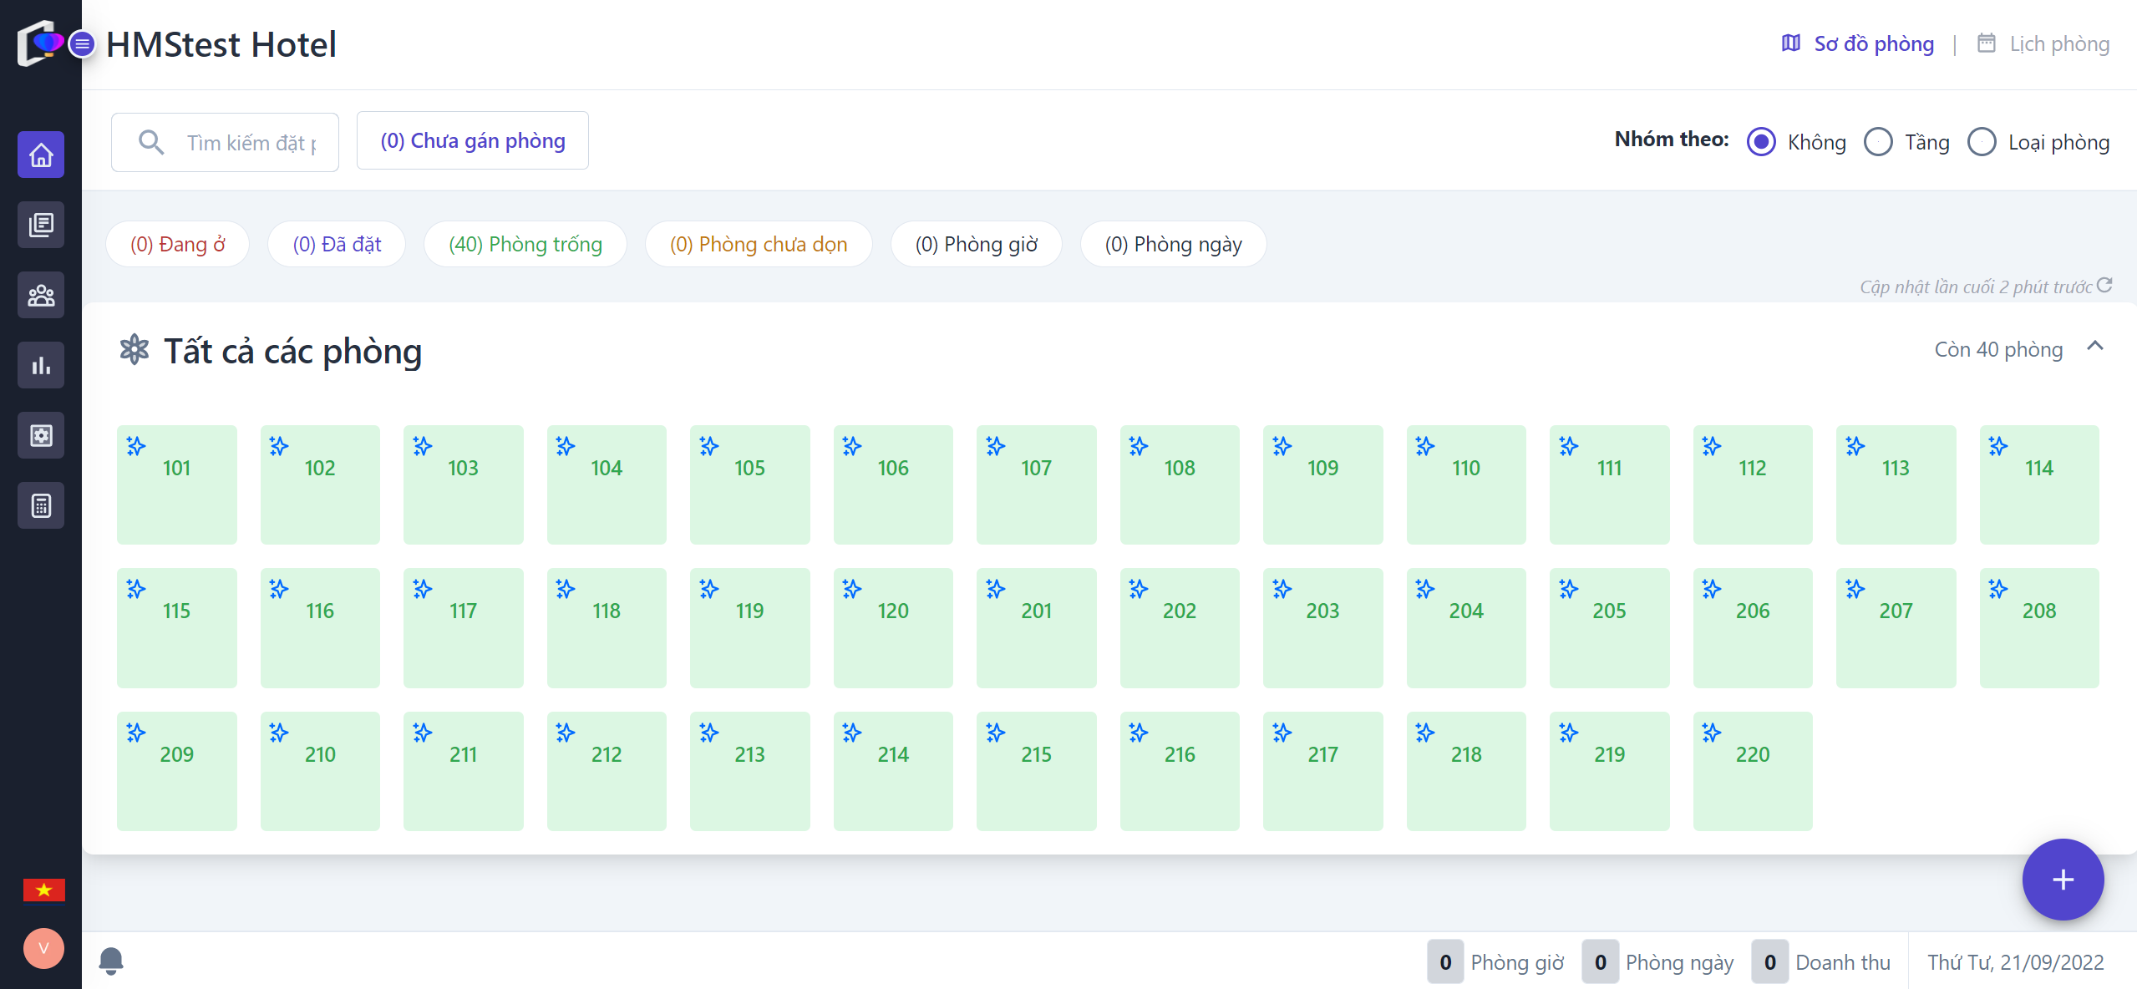
Task: Select the room 205 tile
Action: pyautogui.click(x=1609, y=627)
